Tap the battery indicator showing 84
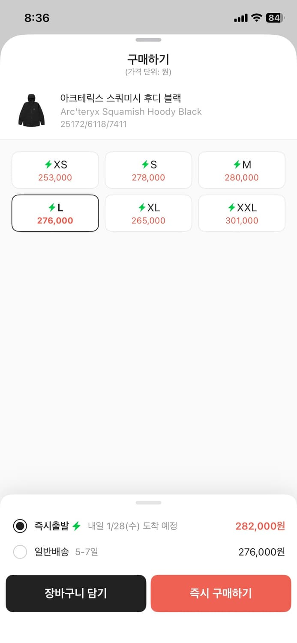 (275, 18)
